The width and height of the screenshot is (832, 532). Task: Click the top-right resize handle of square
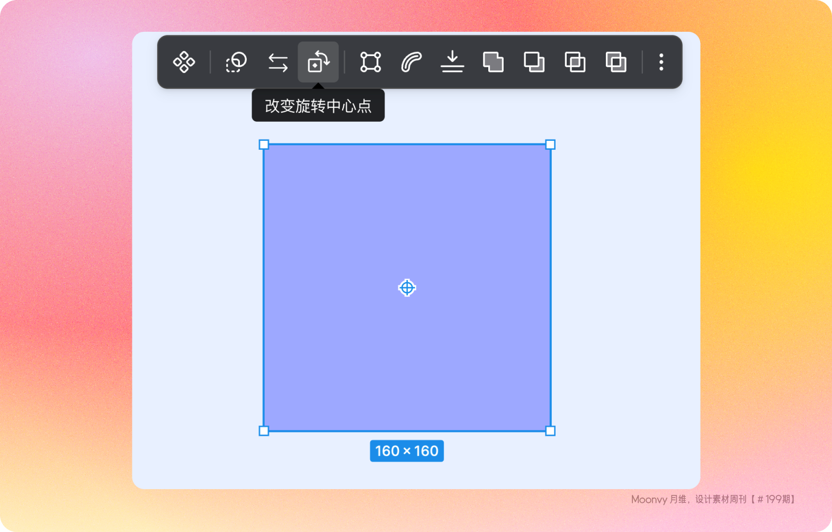[x=550, y=145]
